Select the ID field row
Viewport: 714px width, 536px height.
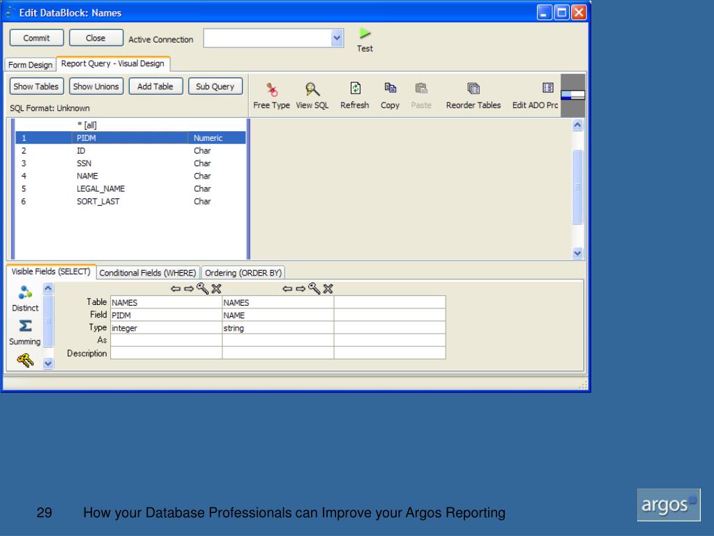pyautogui.click(x=130, y=151)
